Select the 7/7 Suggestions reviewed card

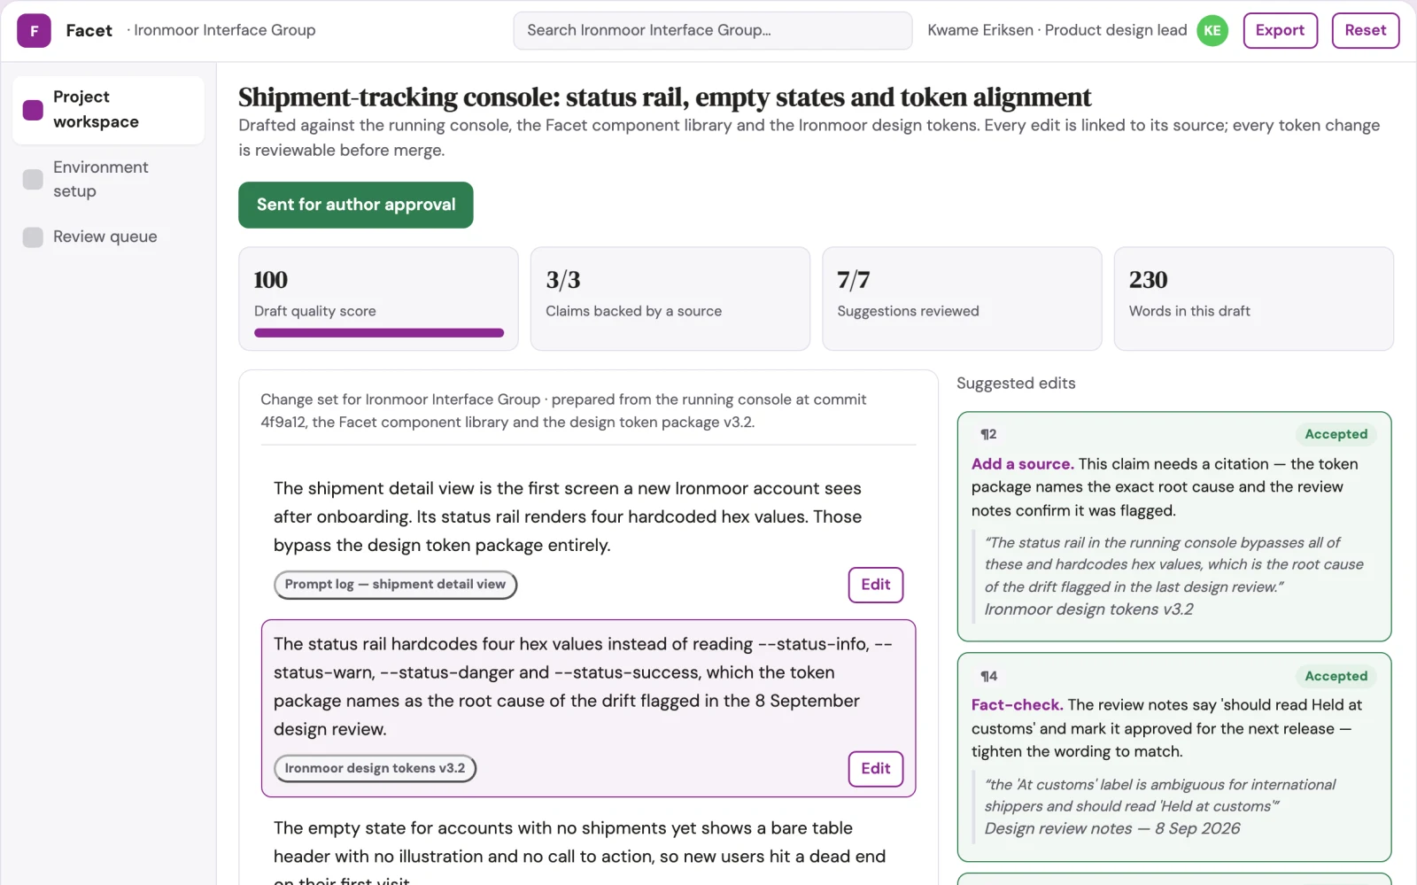pyautogui.click(x=962, y=299)
